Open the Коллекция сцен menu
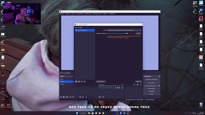205x115 pixels. pyautogui.click(x=97, y=14)
